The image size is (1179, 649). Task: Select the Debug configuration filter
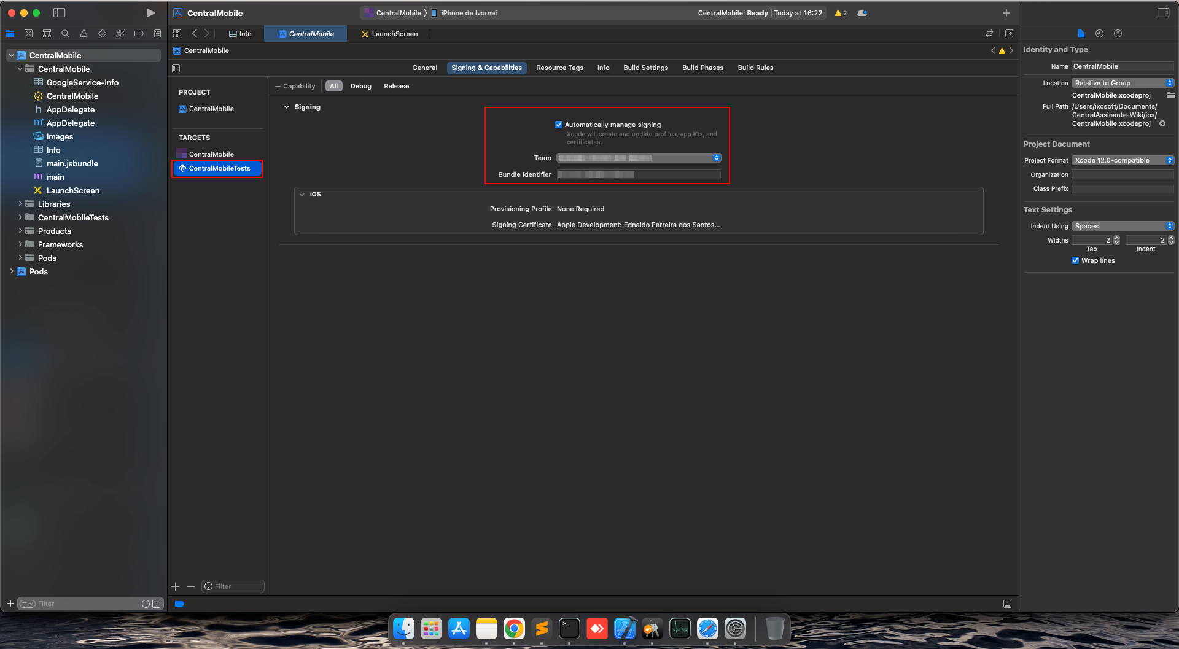(360, 86)
